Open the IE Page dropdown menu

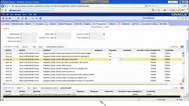(173, 10)
